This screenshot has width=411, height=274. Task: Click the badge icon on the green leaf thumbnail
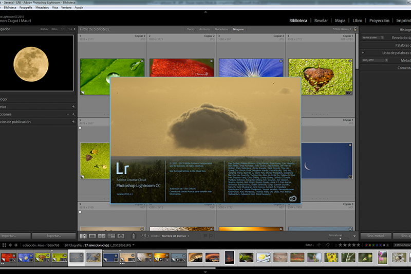pyautogui.click(x=82, y=93)
